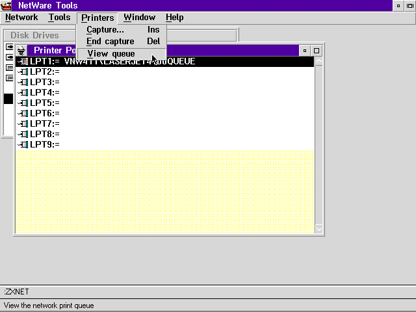Image resolution: width=416 pixels, height=312 pixels.
Task: Select the LPT8:= port row
Action: click(x=164, y=134)
